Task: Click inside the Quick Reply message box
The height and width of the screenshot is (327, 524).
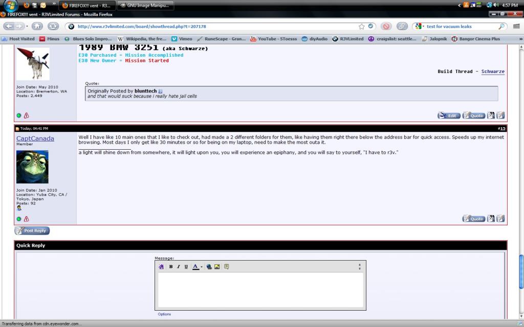Action: [260, 290]
